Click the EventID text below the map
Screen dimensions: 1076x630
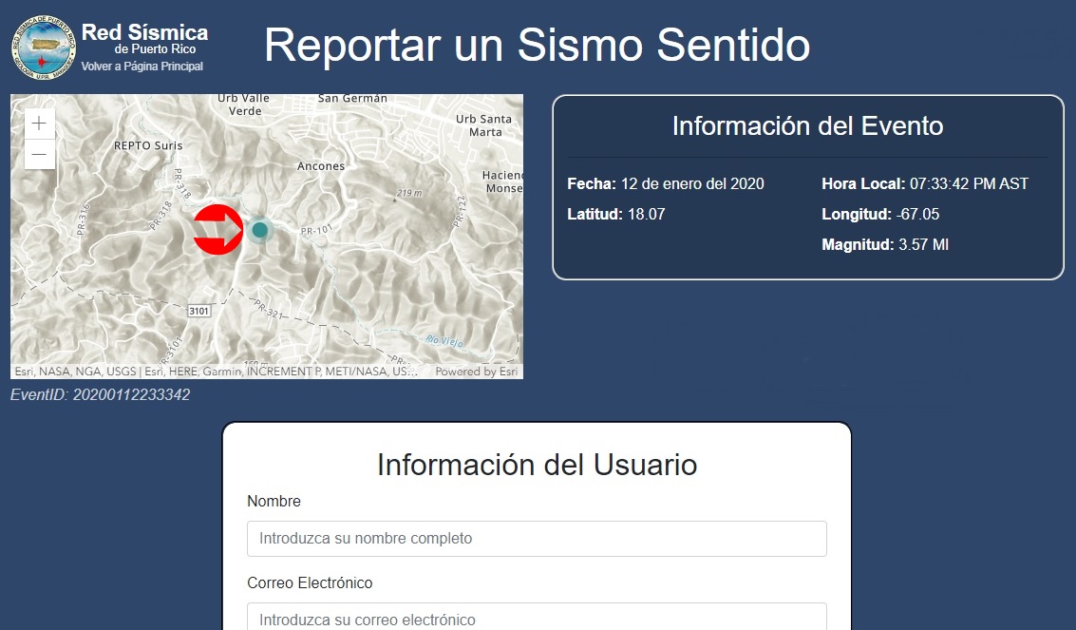pyautogui.click(x=100, y=394)
